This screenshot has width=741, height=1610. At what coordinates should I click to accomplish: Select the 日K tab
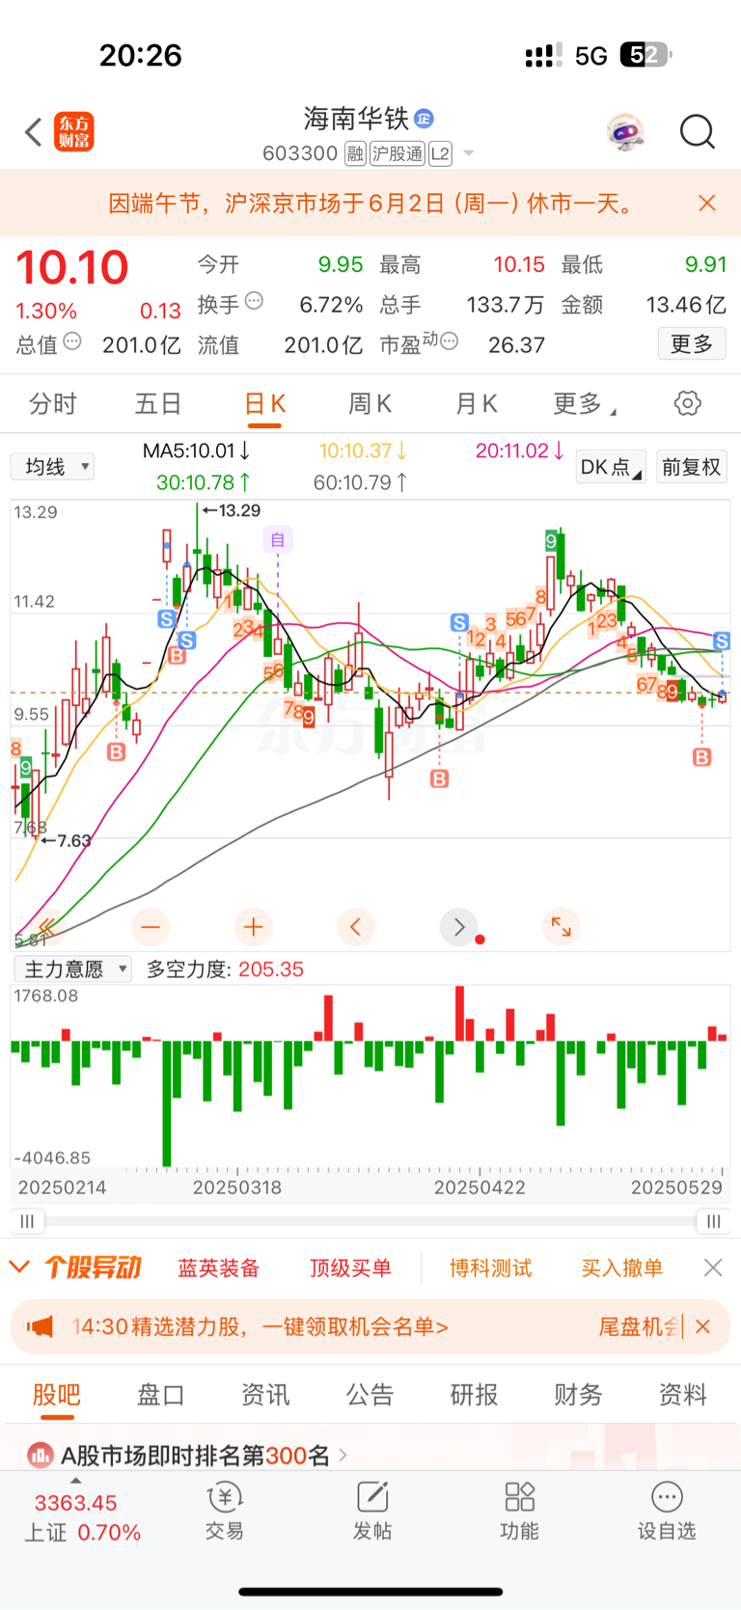pyautogui.click(x=264, y=403)
